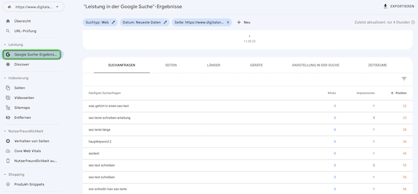
Task: Click the Seiten indexing pages icon
Action: (8, 88)
